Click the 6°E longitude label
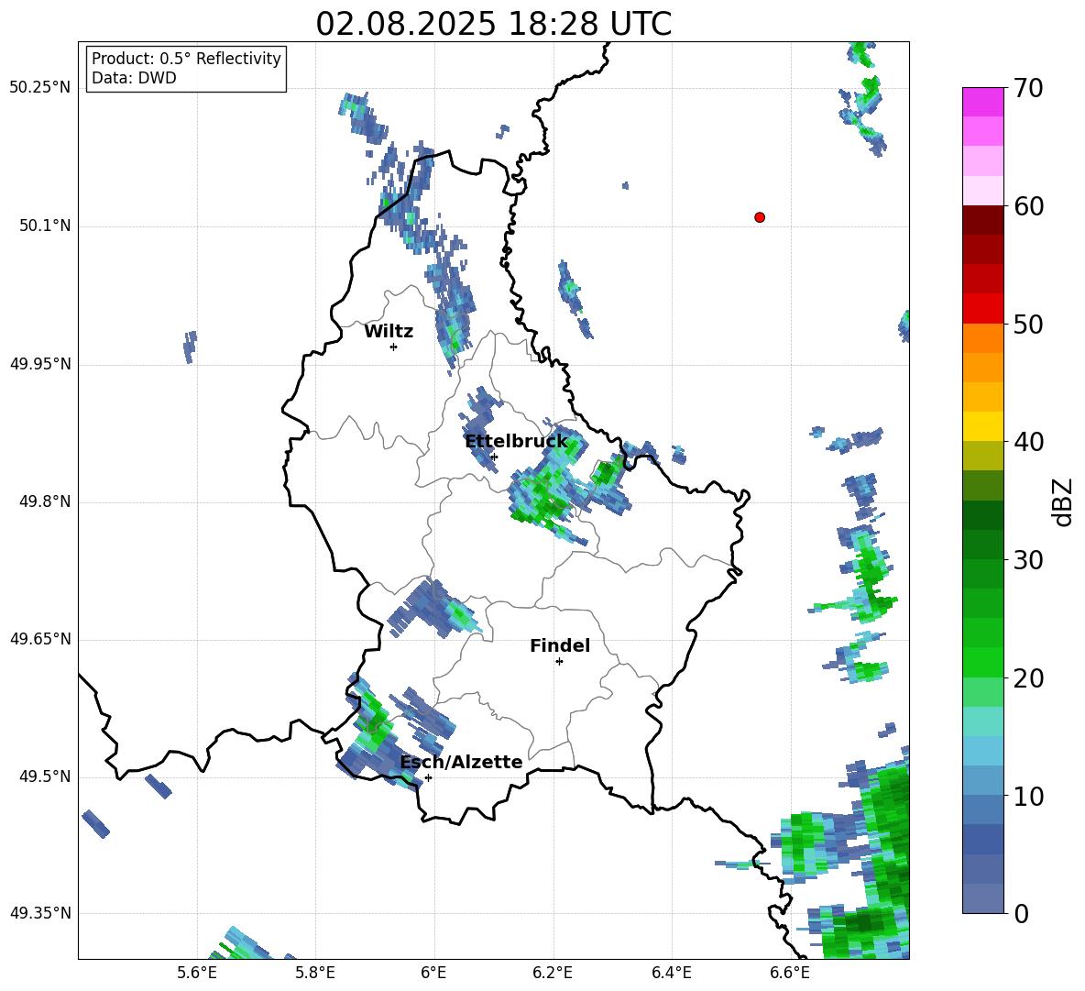The width and height of the screenshot is (1085, 991). point(433,973)
